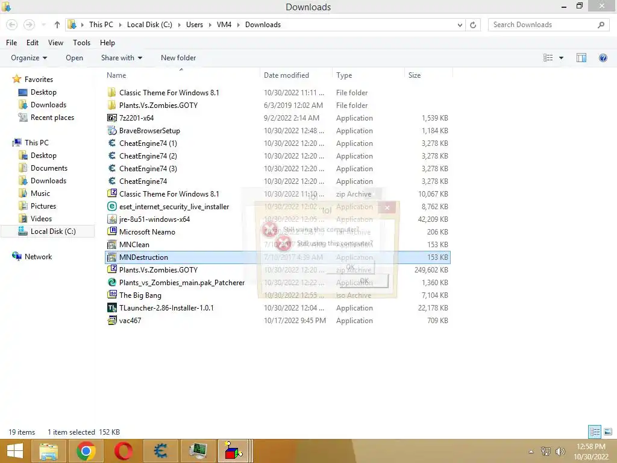Image resolution: width=617 pixels, height=463 pixels.
Task: Expand the view options dropdown arrow
Action: pos(561,58)
